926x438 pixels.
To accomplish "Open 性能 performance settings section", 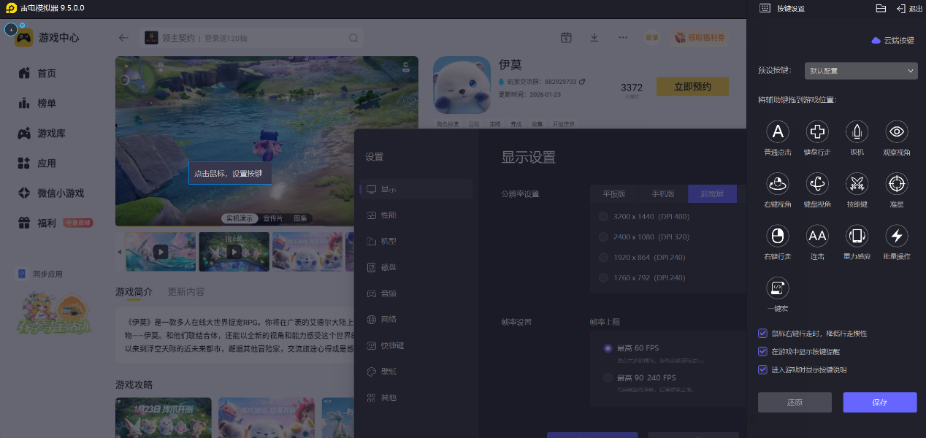I will pos(417,215).
